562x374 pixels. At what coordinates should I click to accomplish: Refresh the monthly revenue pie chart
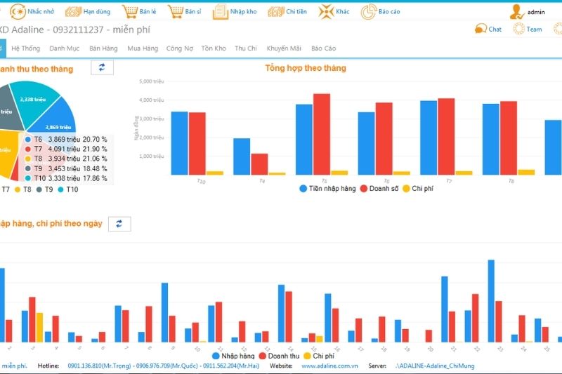click(x=102, y=67)
